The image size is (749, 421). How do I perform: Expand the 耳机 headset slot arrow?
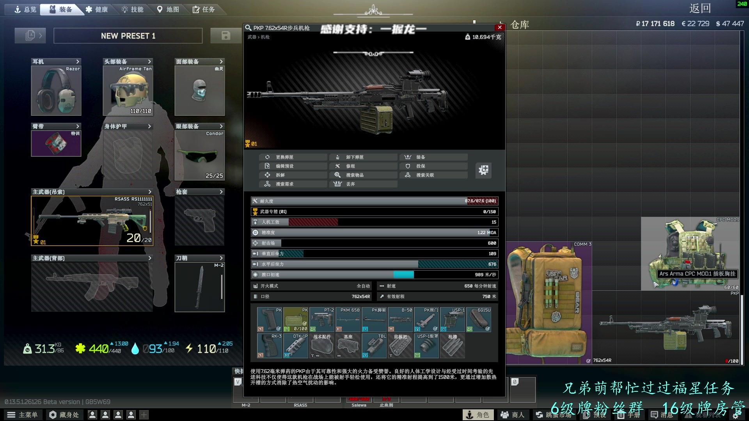pyautogui.click(x=78, y=62)
